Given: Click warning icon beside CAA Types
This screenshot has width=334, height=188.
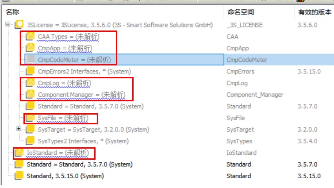Looking at the screenshot, I should pos(31,36).
